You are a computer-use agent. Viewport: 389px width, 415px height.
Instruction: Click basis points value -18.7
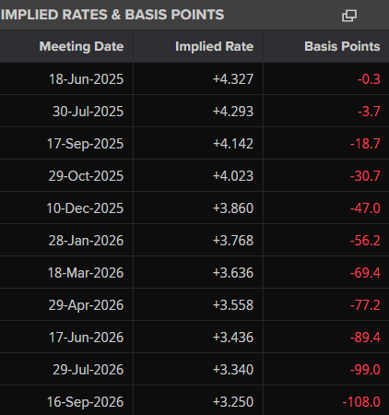(365, 144)
